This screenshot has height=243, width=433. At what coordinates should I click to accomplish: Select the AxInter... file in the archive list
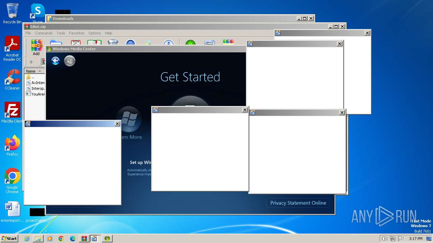(x=35, y=83)
